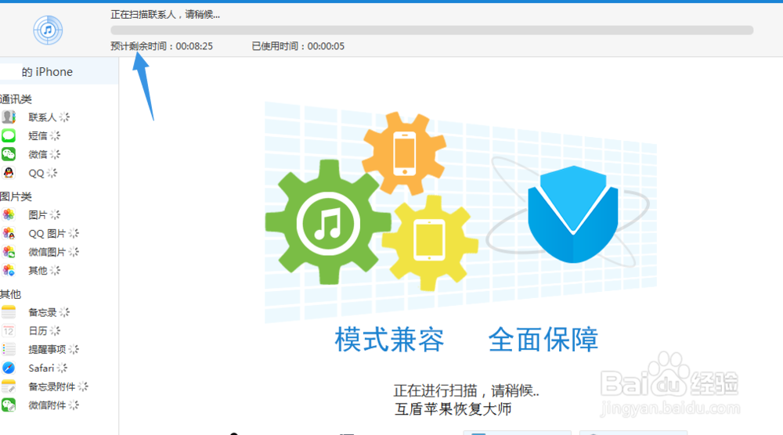Select 微信 in the sidebar
Screen dimensions: 783x435
coord(38,154)
